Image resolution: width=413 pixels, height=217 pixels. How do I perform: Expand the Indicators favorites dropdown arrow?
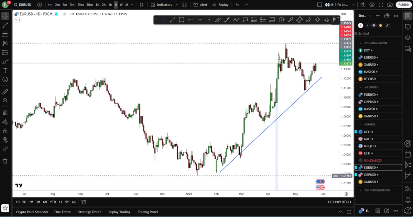click(x=177, y=5)
